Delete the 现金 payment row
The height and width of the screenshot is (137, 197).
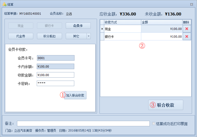(186, 29)
